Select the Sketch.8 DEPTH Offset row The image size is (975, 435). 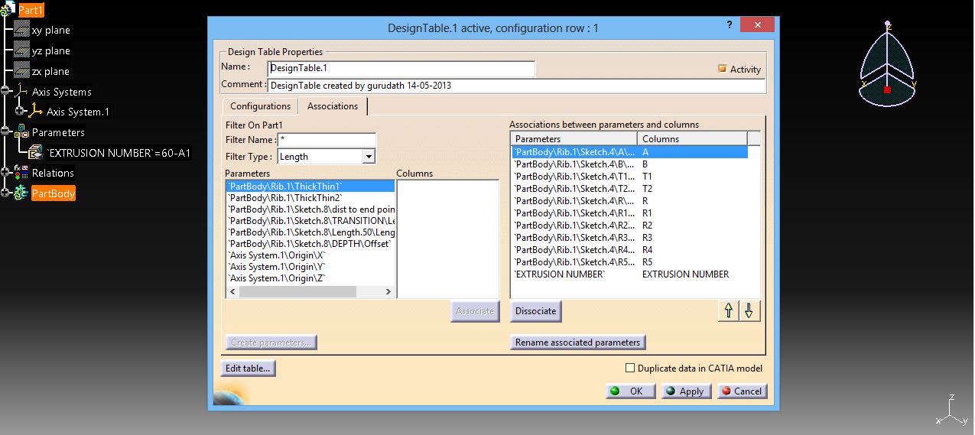310,243
